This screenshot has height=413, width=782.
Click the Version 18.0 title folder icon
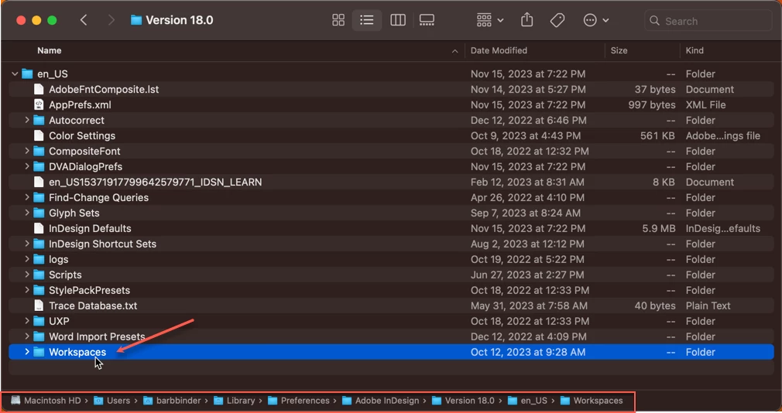(x=135, y=20)
